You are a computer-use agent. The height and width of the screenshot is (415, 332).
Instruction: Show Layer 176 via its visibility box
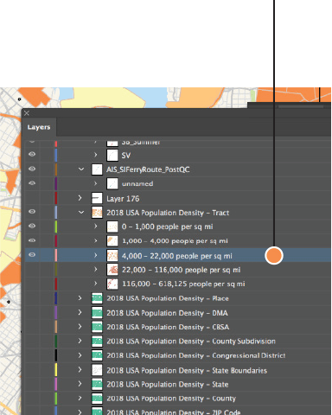pos(32,198)
